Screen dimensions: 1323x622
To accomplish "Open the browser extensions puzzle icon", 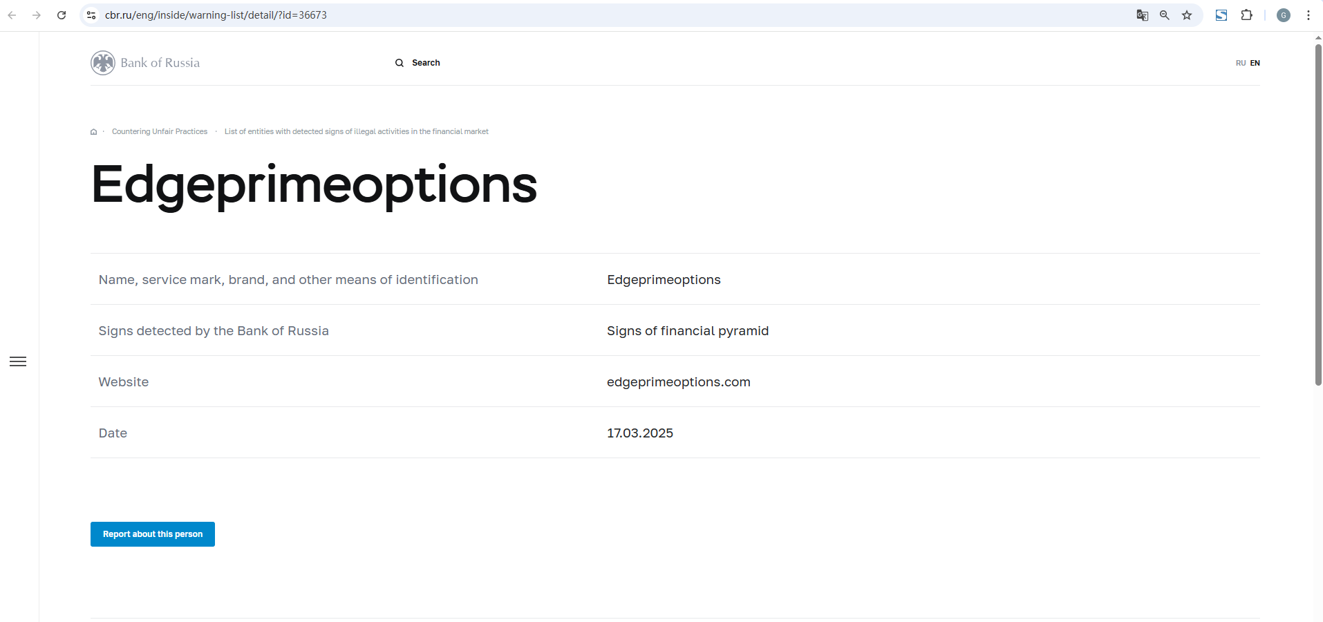I will click(1247, 15).
